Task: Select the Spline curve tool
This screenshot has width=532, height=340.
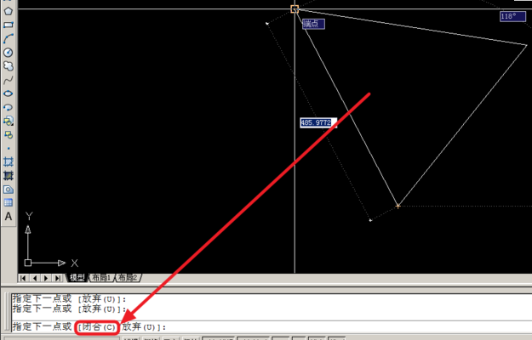Action: [9, 80]
